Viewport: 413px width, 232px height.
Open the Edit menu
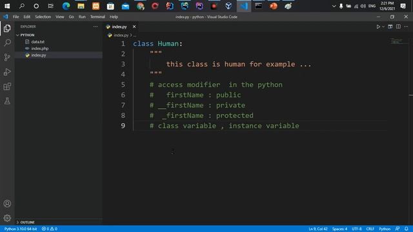pos(27,17)
